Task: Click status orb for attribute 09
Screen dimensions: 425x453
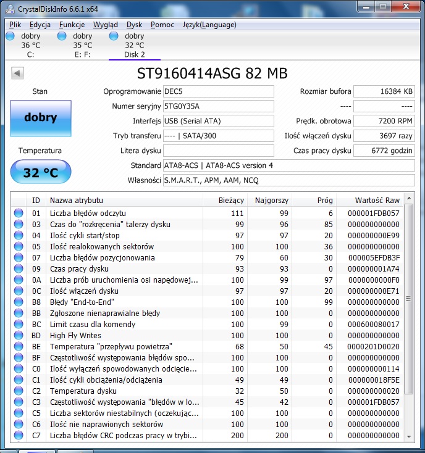Action: pyautogui.click(x=19, y=268)
